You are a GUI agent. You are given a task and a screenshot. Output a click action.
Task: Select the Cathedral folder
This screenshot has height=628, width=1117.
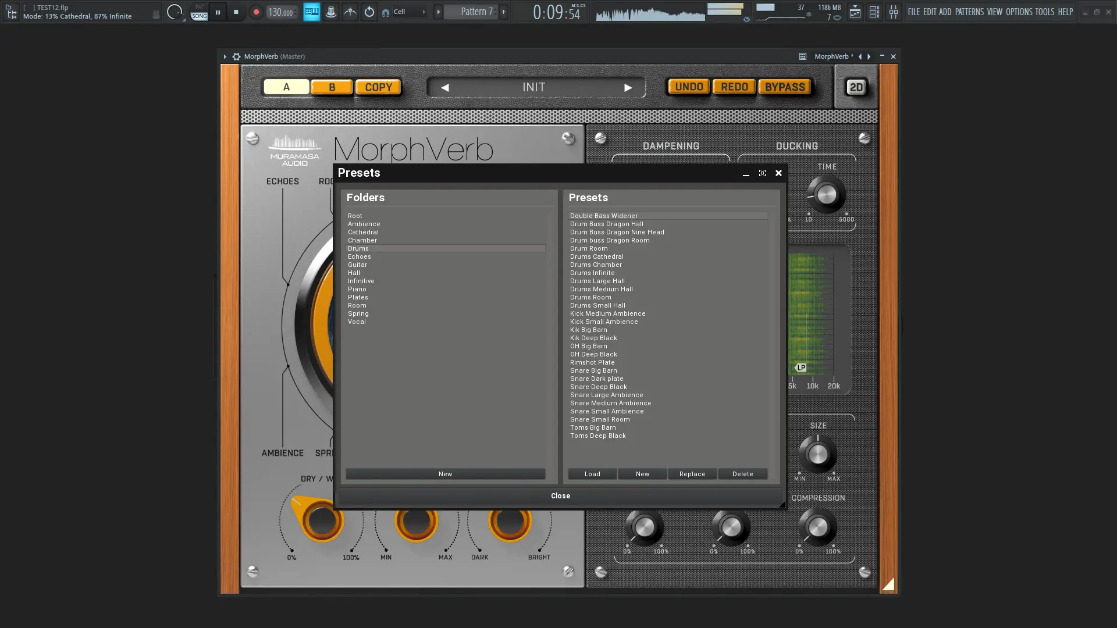coord(363,232)
